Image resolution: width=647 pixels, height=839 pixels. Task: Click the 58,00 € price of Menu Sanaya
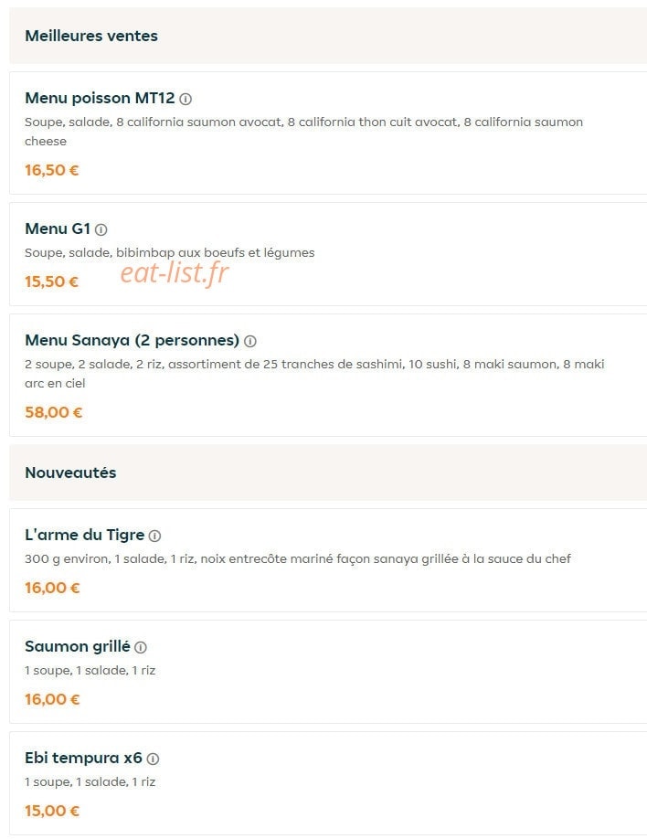pyautogui.click(x=54, y=412)
